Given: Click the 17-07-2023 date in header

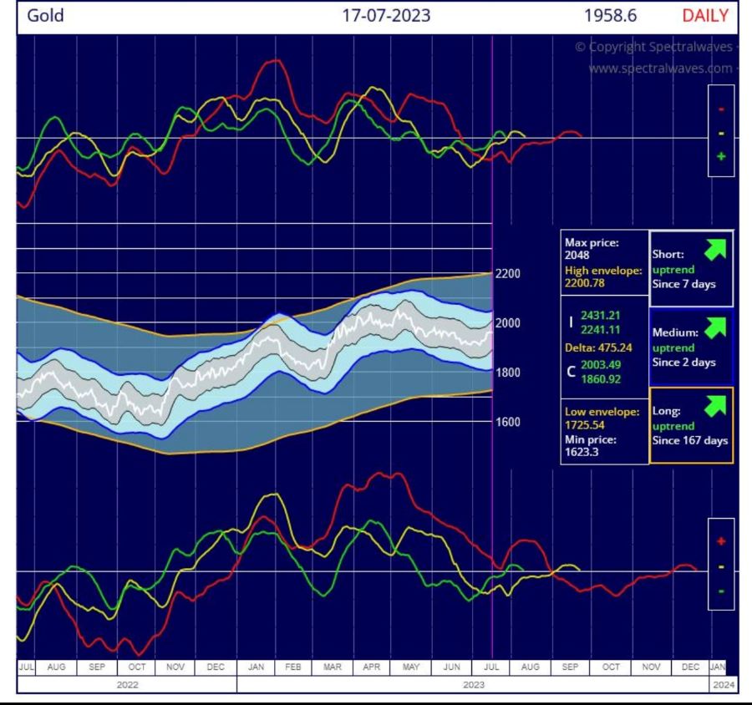Looking at the screenshot, I should (386, 16).
